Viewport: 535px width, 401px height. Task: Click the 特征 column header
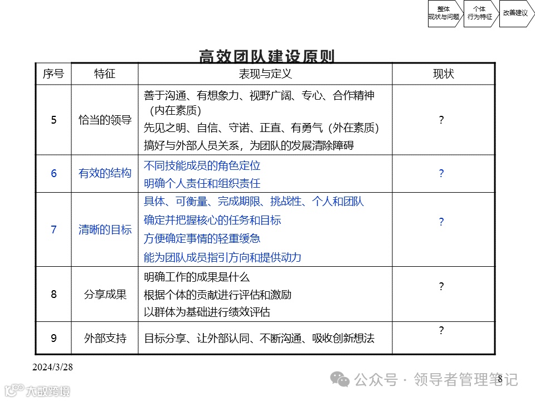tap(105, 74)
